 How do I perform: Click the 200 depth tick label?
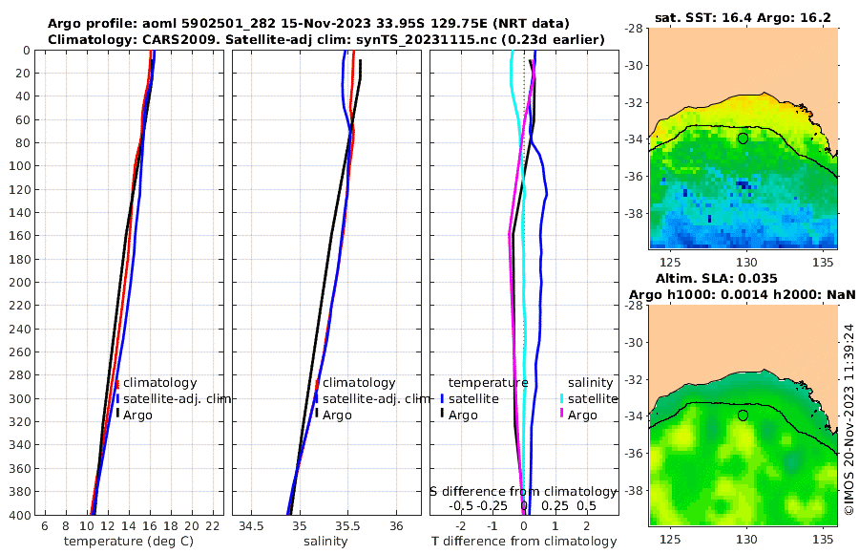19,282
